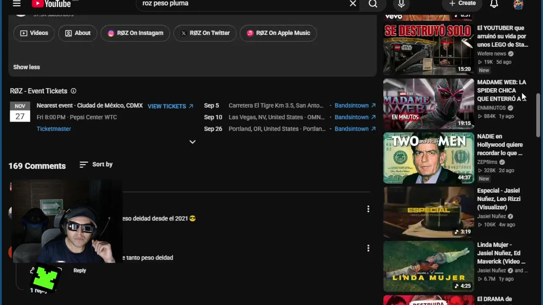Viewport: 543px width, 305px height.
Task: Clear the search box with X
Action: 353,4
